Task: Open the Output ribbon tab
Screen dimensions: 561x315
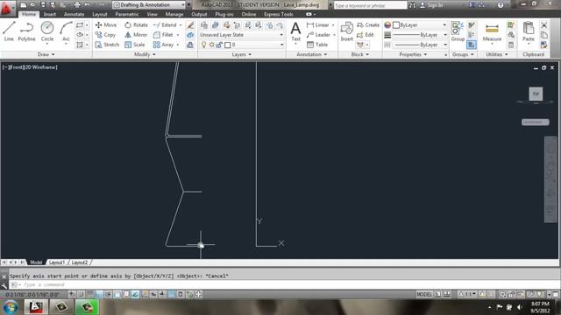Action: pyautogui.click(x=199, y=14)
